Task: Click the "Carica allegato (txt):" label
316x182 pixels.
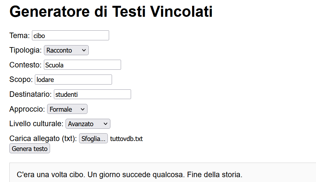Action: coord(43,139)
